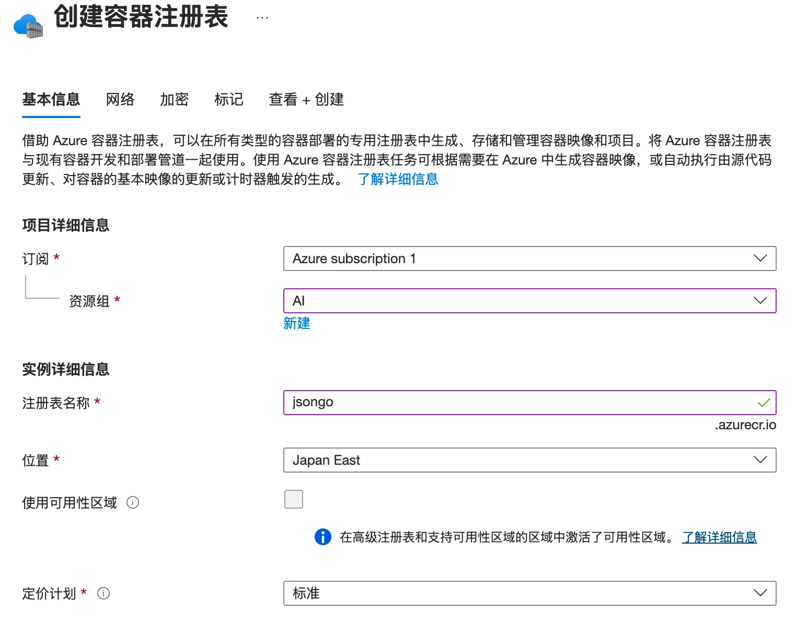Click the green validation checkmark icon

[x=764, y=403]
